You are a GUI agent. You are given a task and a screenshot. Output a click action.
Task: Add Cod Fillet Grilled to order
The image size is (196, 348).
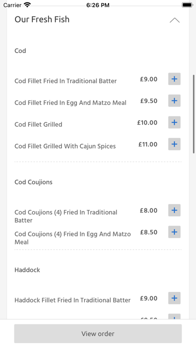pyautogui.click(x=174, y=122)
